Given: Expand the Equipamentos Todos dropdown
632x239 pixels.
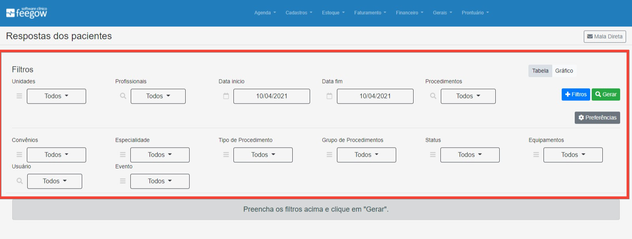Looking at the screenshot, I should coord(573,155).
